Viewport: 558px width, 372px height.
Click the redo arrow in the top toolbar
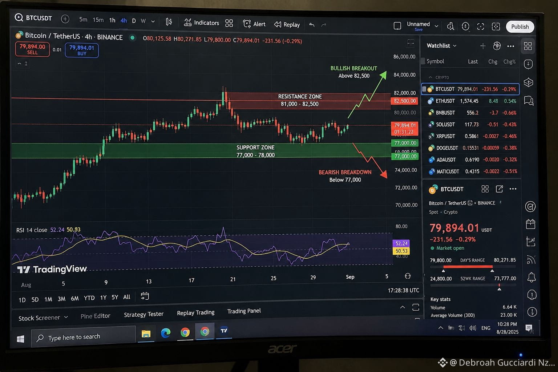pos(324,25)
